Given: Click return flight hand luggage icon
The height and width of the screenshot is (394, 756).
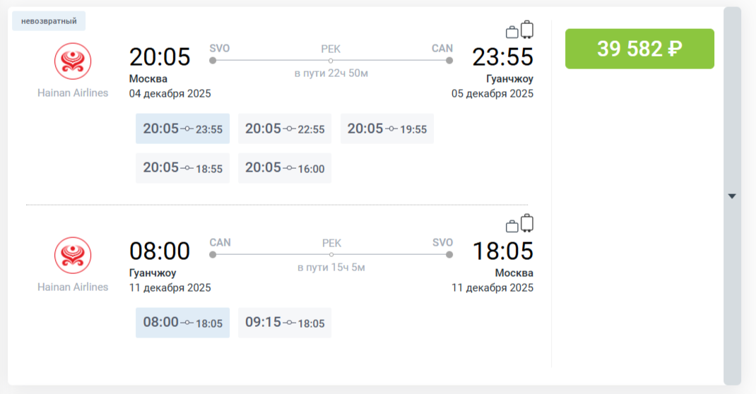Looking at the screenshot, I should 512,226.
